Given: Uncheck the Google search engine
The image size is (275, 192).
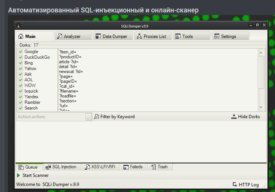Looking at the screenshot, I should (20, 52).
